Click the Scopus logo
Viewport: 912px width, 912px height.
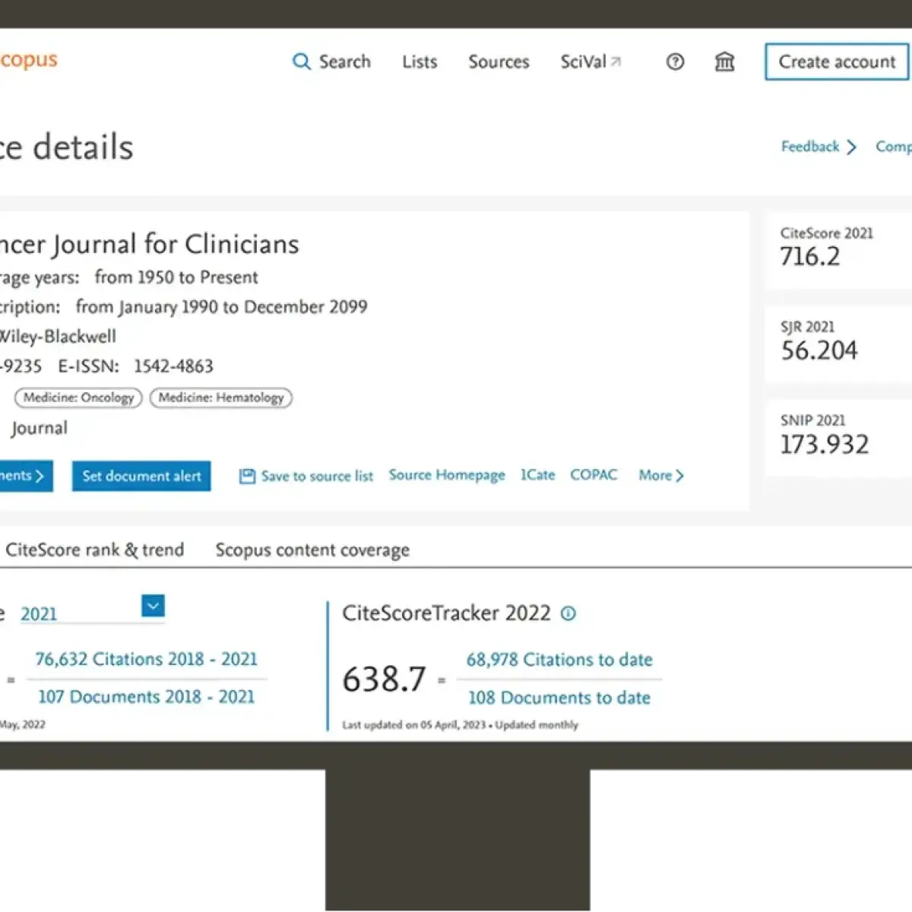click(x=28, y=60)
